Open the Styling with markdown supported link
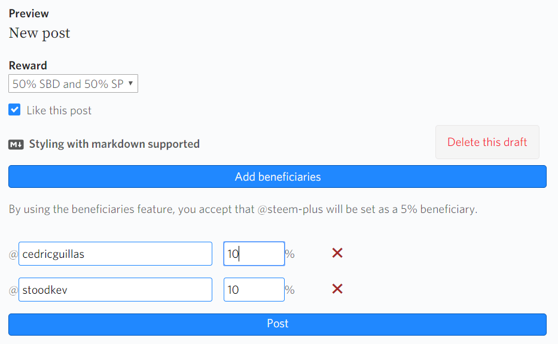The height and width of the screenshot is (344, 558). click(114, 144)
